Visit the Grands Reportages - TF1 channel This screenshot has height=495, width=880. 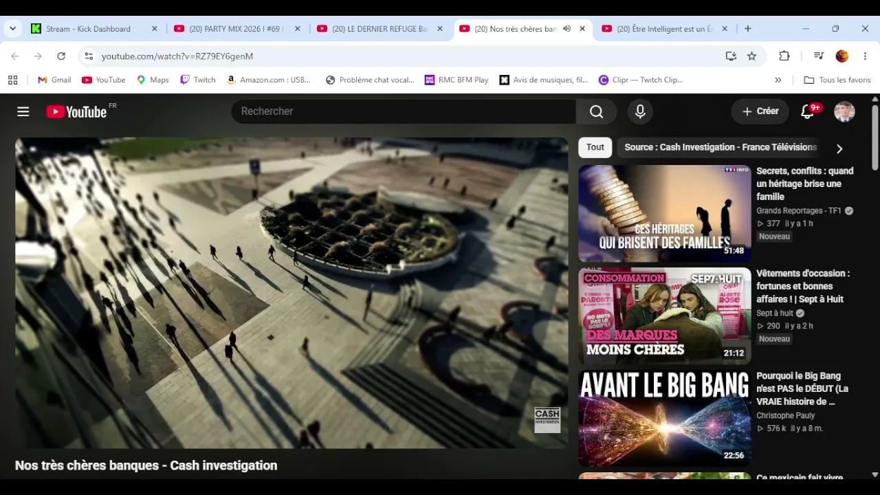pyautogui.click(x=799, y=211)
